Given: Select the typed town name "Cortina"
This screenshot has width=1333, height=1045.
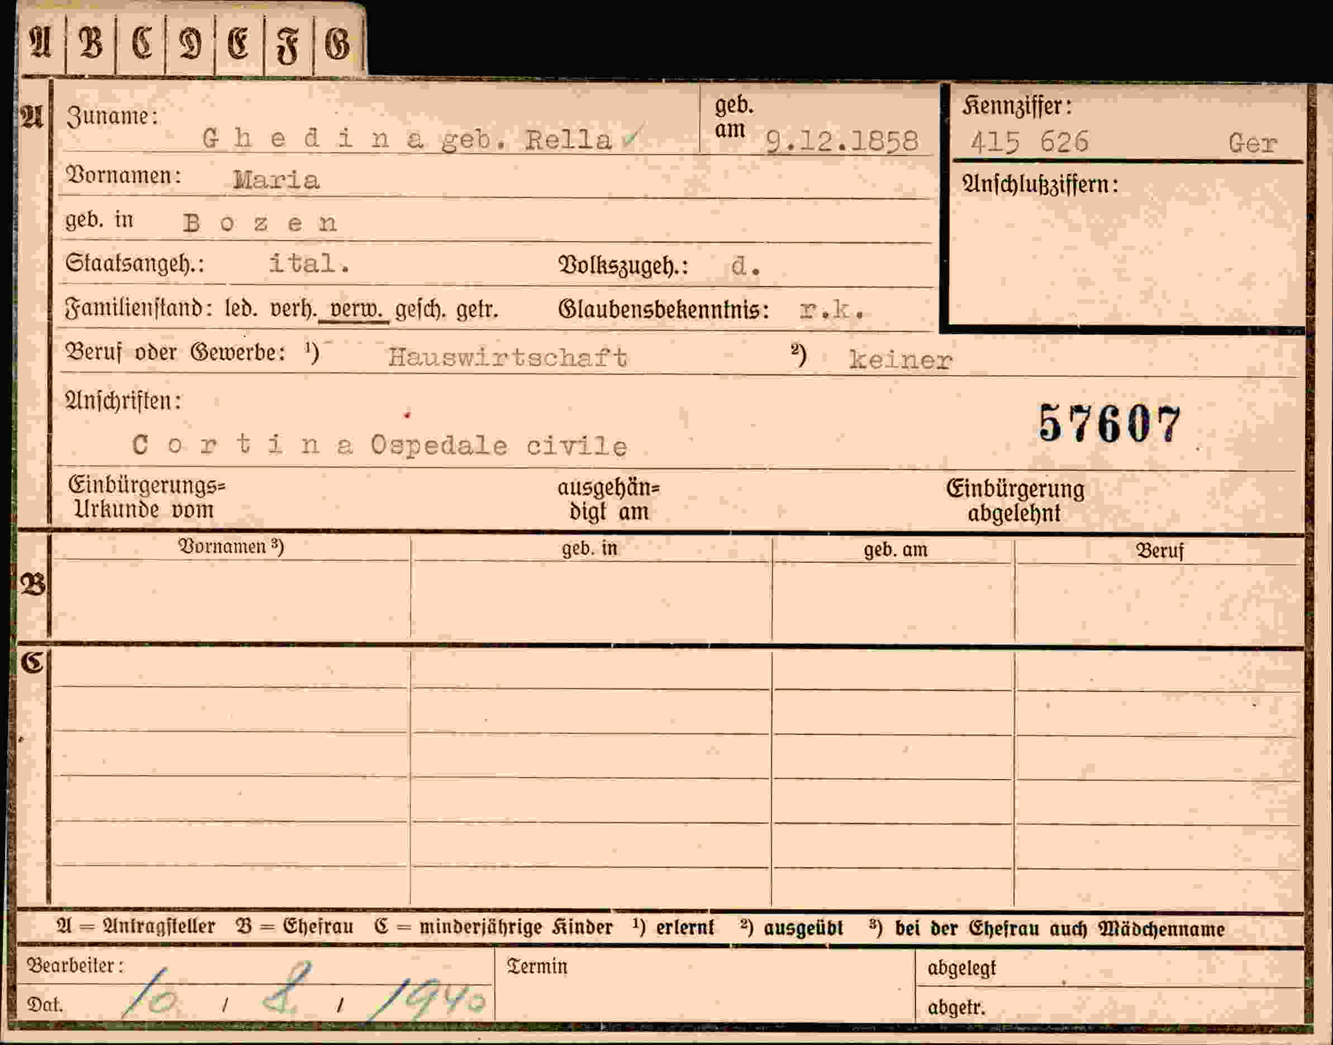Looking at the screenshot, I should pyautogui.click(x=242, y=445).
